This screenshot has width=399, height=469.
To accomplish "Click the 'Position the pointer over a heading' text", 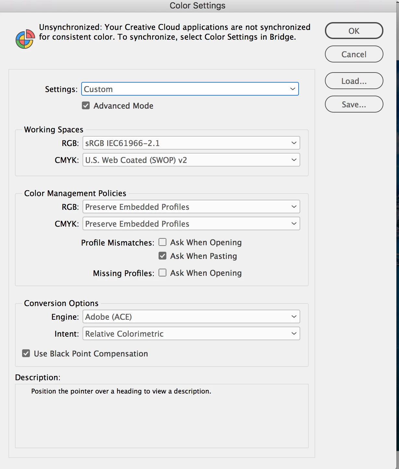I will (121, 391).
